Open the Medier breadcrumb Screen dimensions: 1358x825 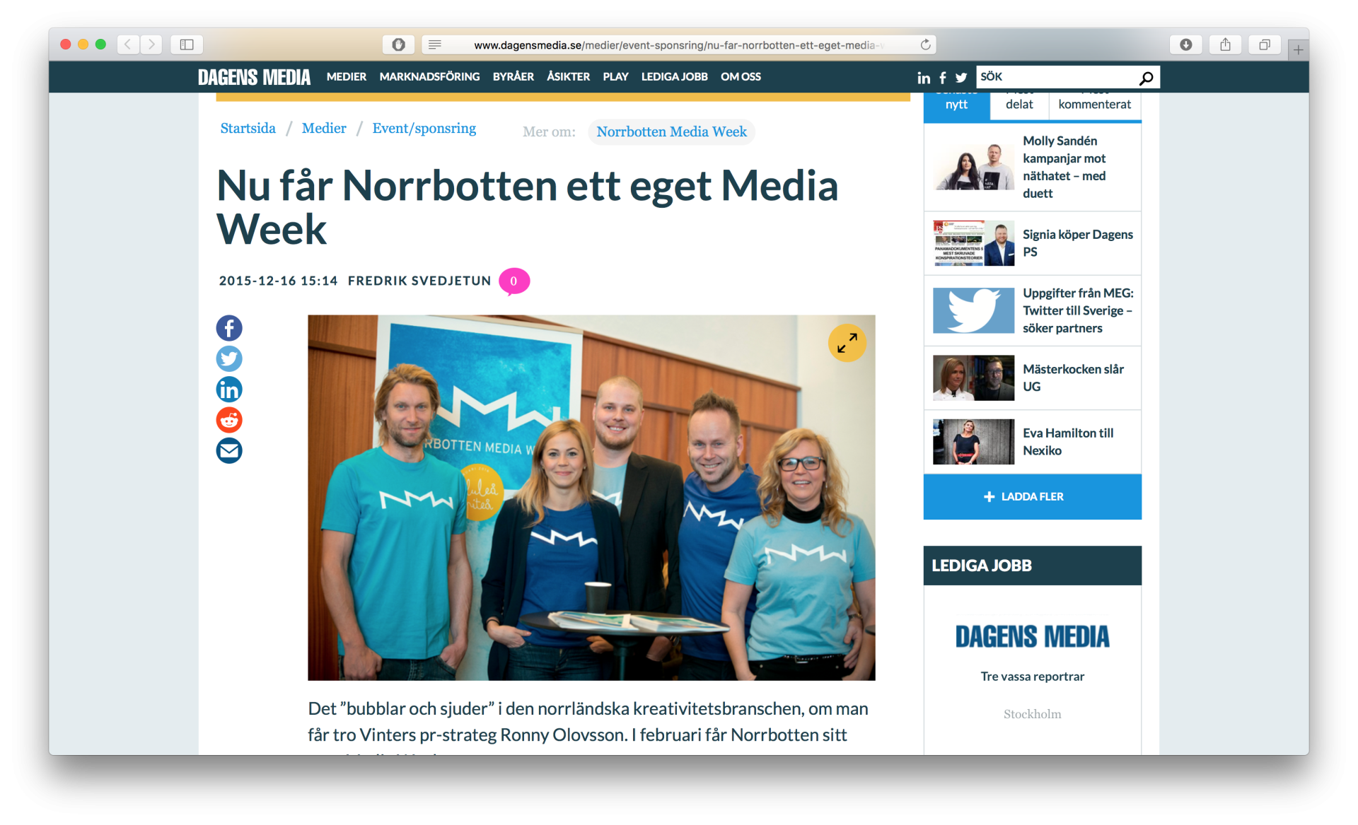(324, 128)
